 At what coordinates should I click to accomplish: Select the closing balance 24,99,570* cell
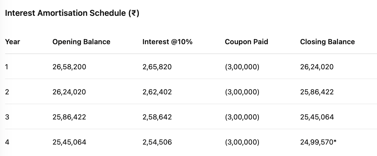[x=318, y=142]
